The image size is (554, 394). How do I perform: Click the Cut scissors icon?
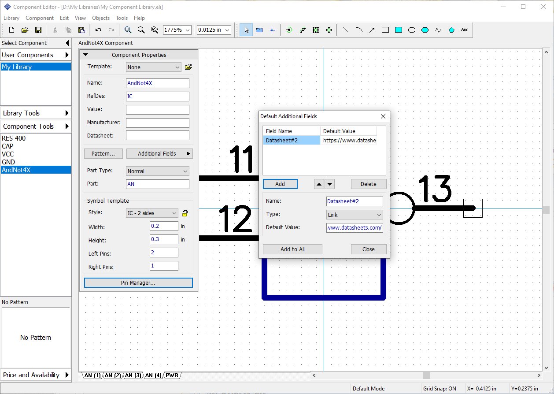(x=55, y=30)
